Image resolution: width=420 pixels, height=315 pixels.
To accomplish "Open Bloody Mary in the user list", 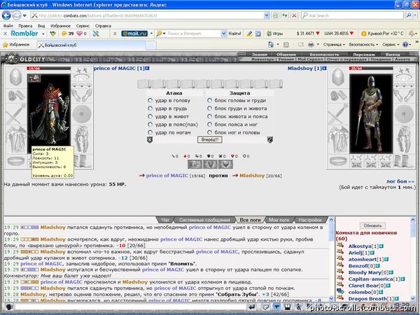I will (365, 272).
